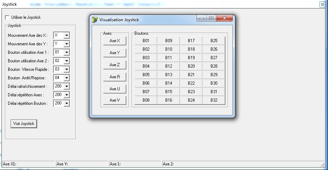This screenshot has height=170, width=328.
Task: Click the Voir Joystick button
Action: 24,124
